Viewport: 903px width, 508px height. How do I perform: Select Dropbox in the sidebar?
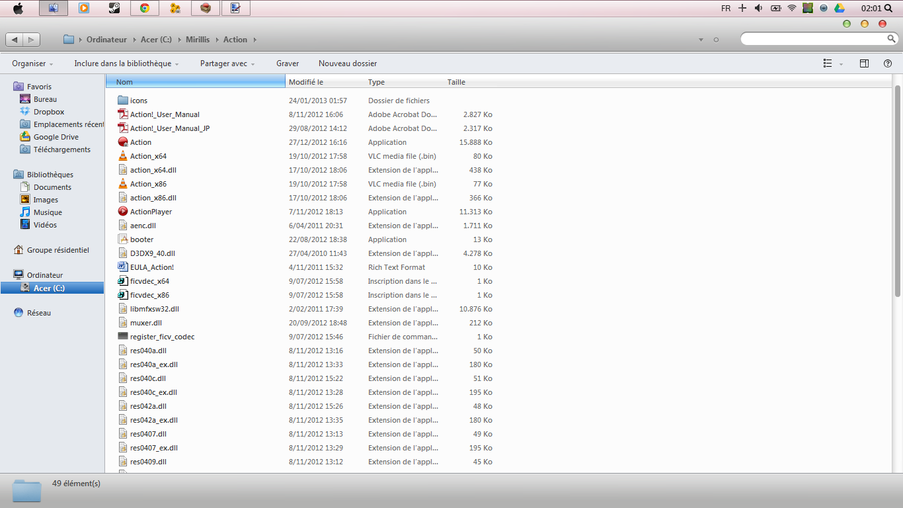pyautogui.click(x=49, y=112)
